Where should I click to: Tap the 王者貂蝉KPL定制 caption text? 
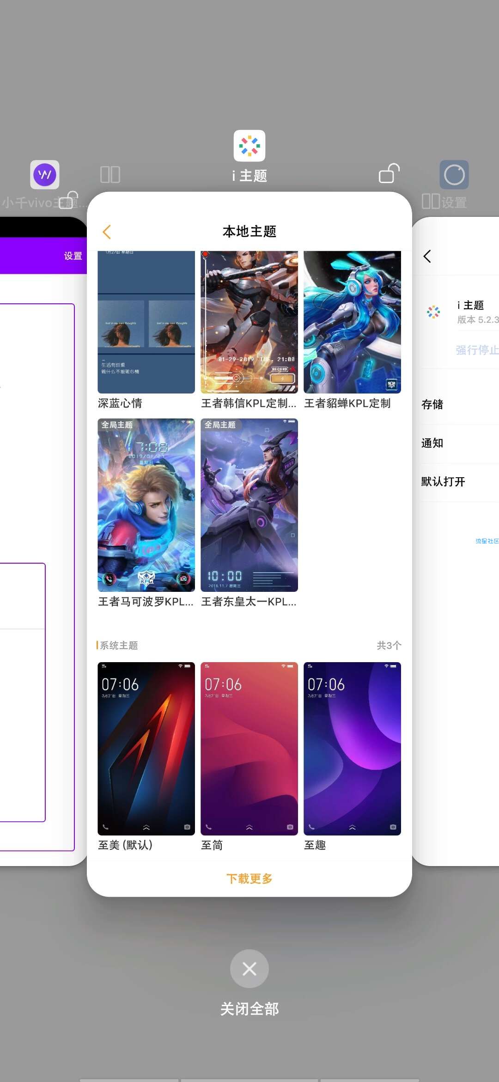(x=347, y=403)
